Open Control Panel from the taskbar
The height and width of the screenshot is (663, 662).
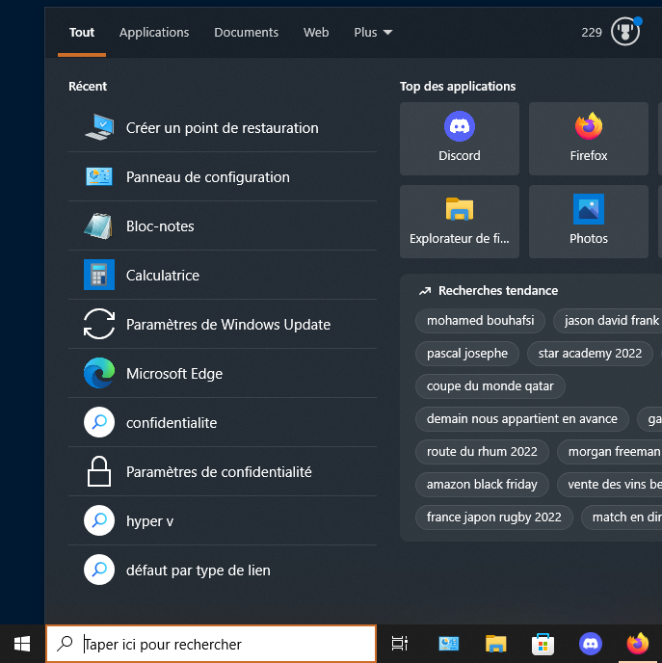coord(448,644)
